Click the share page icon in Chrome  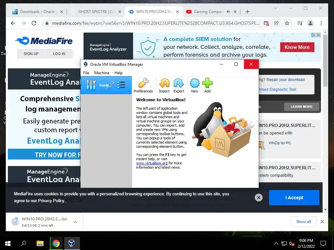click(277, 23)
